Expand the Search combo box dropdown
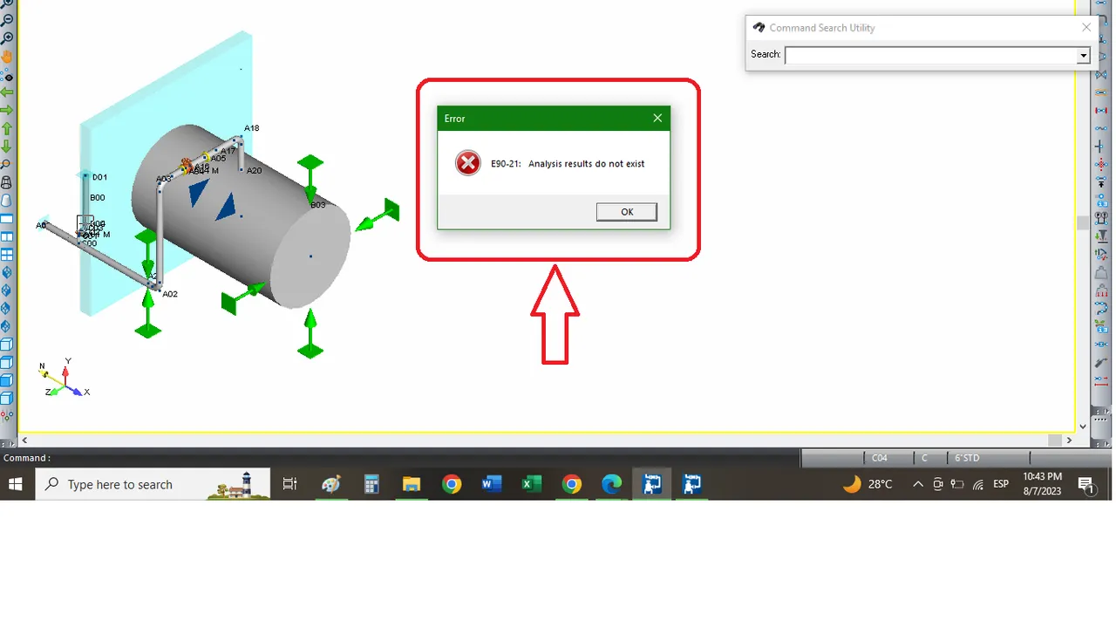Viewport: 1116px width, 628px height. [x=1084, y=56]
